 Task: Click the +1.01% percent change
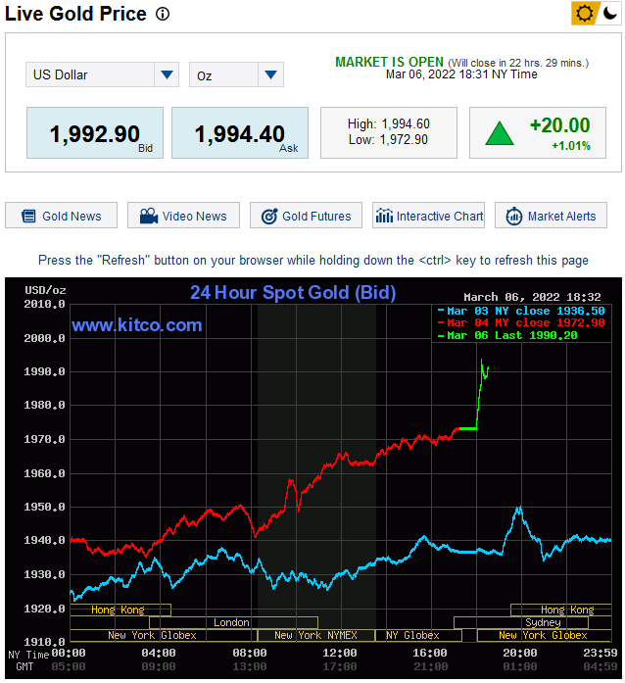[571, 146]
